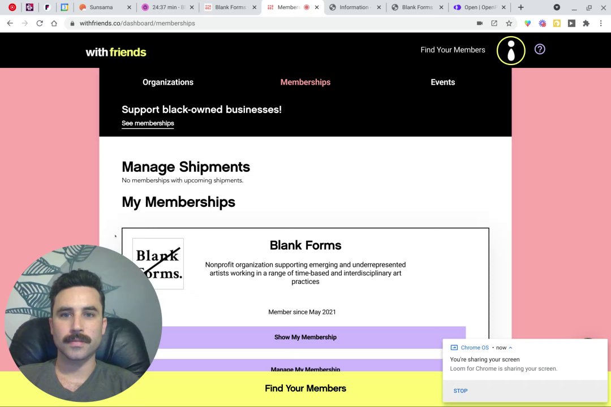Click the site lock icon in address bar

click(72, 23)
